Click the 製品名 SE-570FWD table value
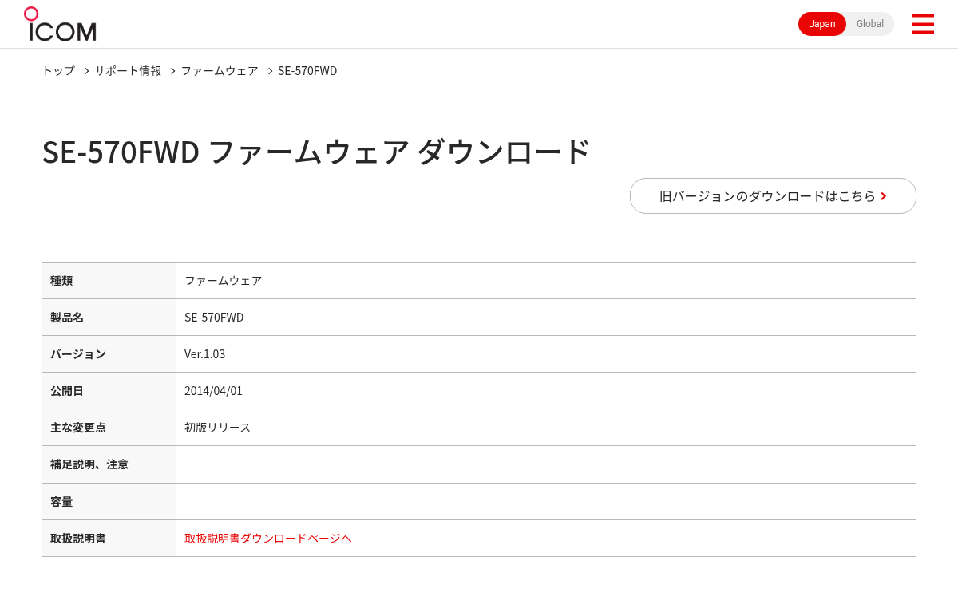 tap(546, 318)
